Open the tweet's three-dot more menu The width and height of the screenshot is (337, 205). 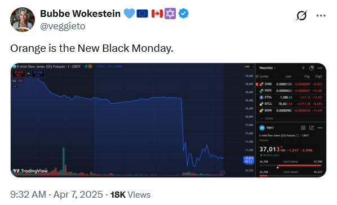click(x=321, y=15)
